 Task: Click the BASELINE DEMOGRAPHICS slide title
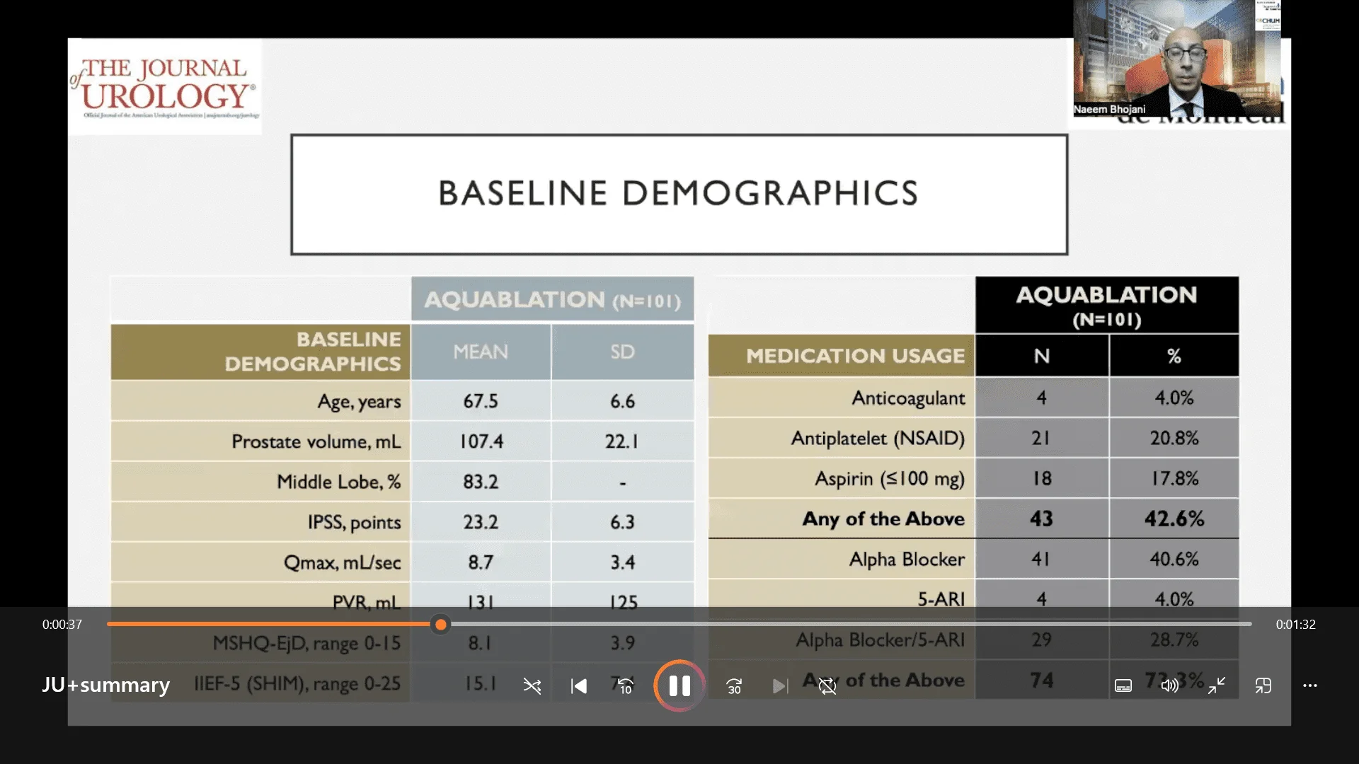pos(679,194)
